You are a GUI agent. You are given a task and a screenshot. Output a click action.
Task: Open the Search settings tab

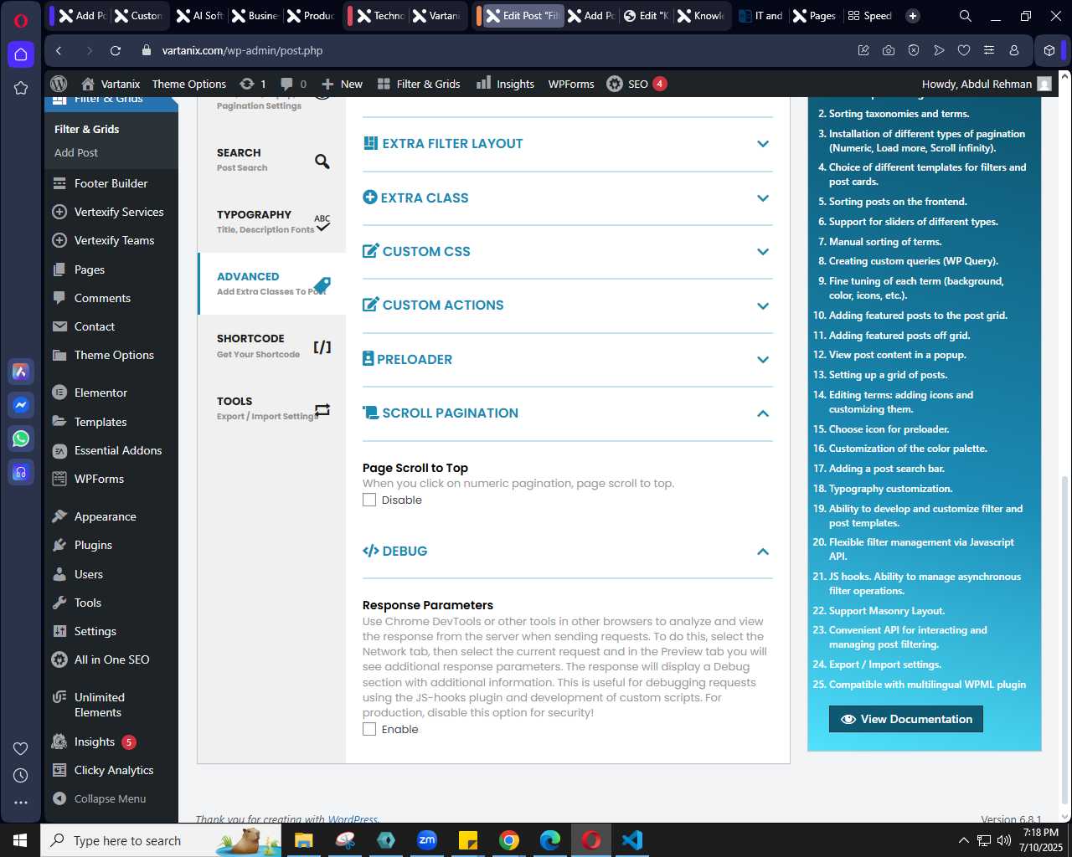[272, 160]
